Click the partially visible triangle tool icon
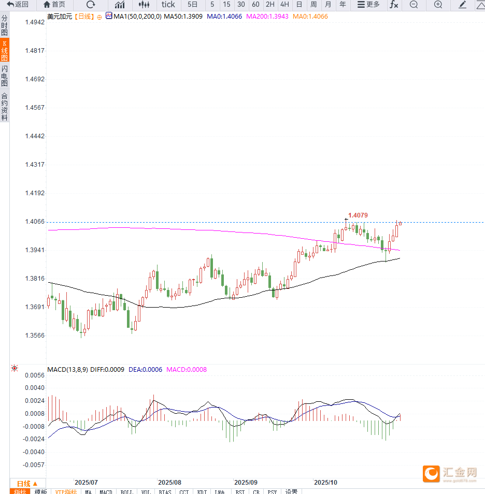Viewport: 485px width, 494px height. pyautogui.click(x=480, y=5)
